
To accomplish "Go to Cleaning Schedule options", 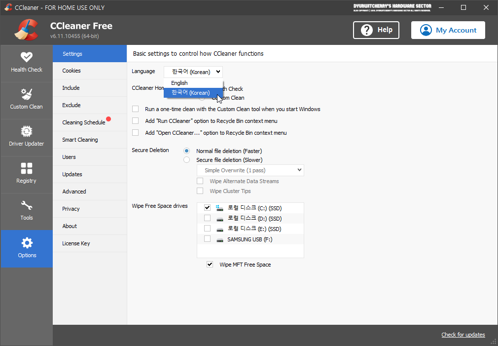I will coord(90,122).
